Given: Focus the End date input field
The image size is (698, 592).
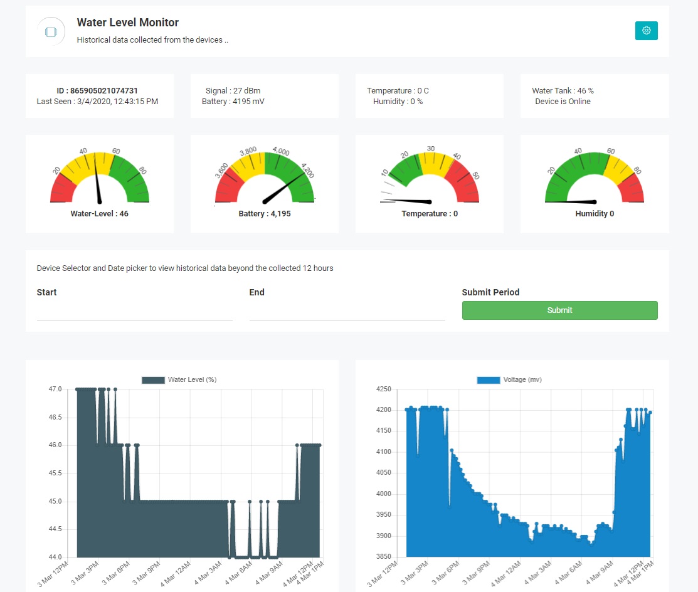Looking at the screenshot, I should [347, 312].
